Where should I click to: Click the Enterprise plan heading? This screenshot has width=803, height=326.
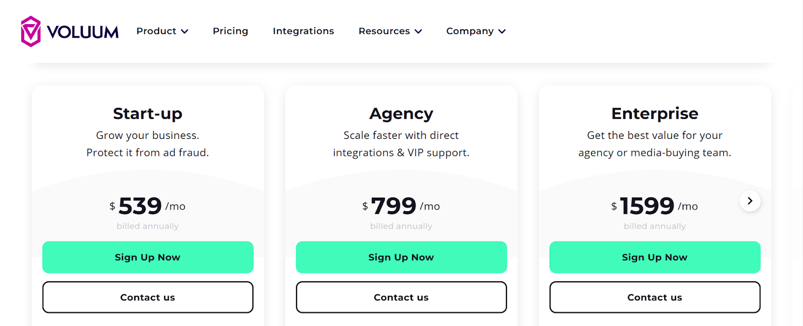(x=654, y=113)
